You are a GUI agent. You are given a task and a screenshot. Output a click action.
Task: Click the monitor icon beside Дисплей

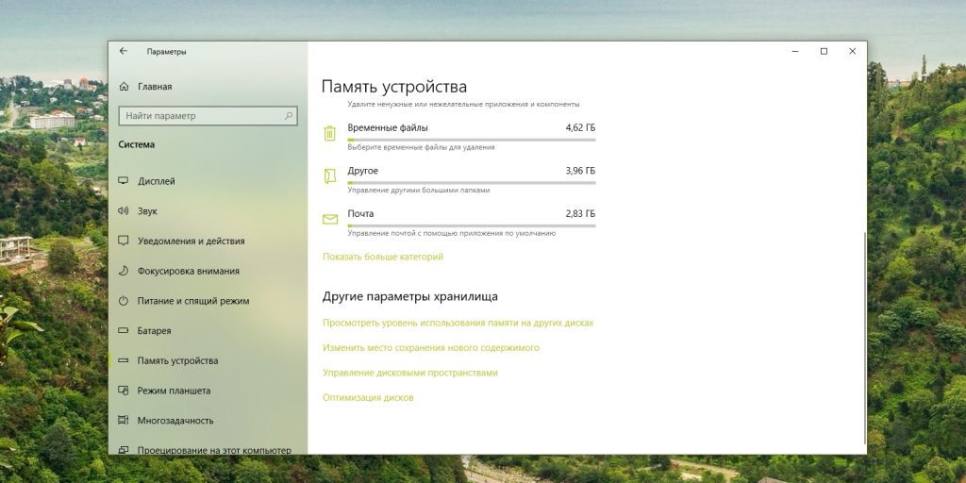click(124, 181)
